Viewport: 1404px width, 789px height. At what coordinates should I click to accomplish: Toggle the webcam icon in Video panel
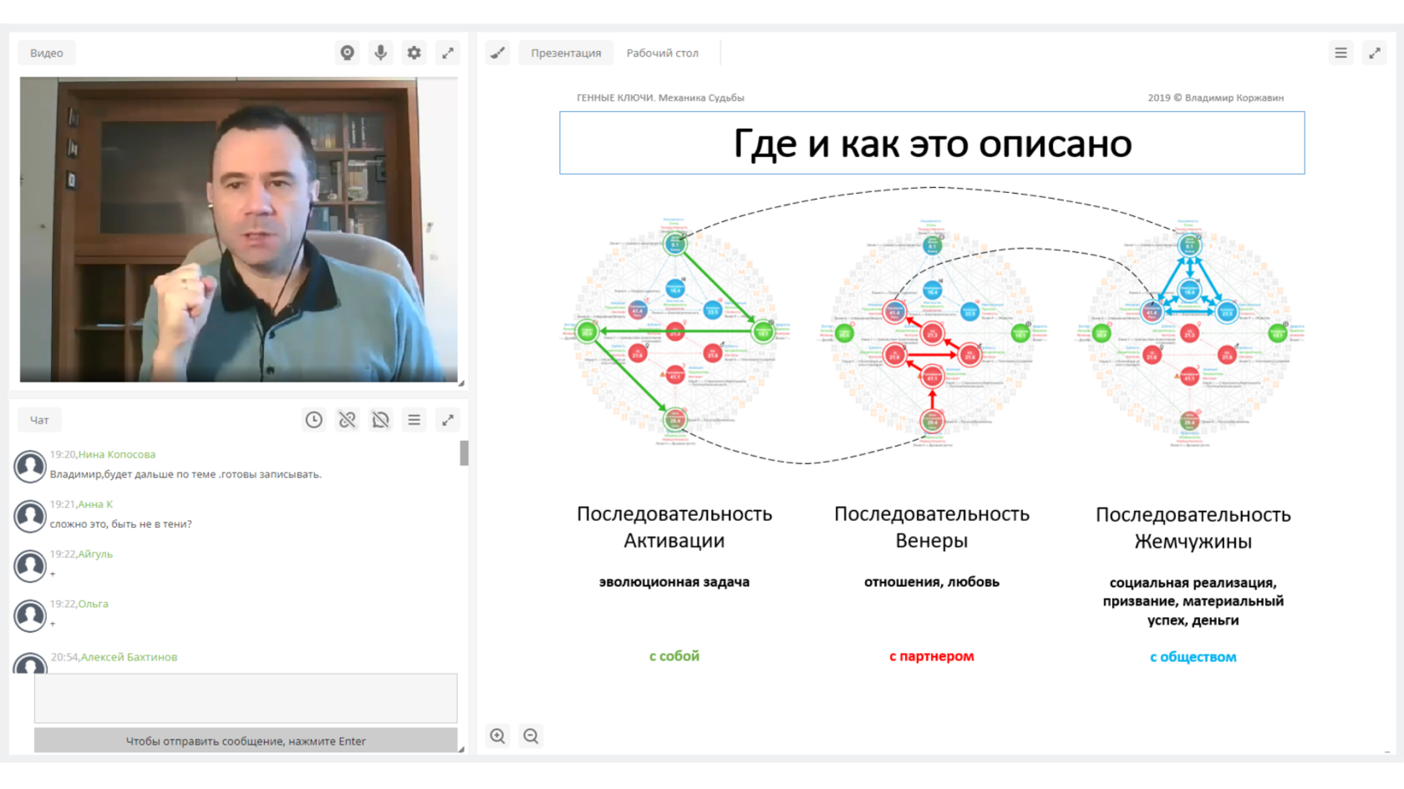(x=347, y=53)
